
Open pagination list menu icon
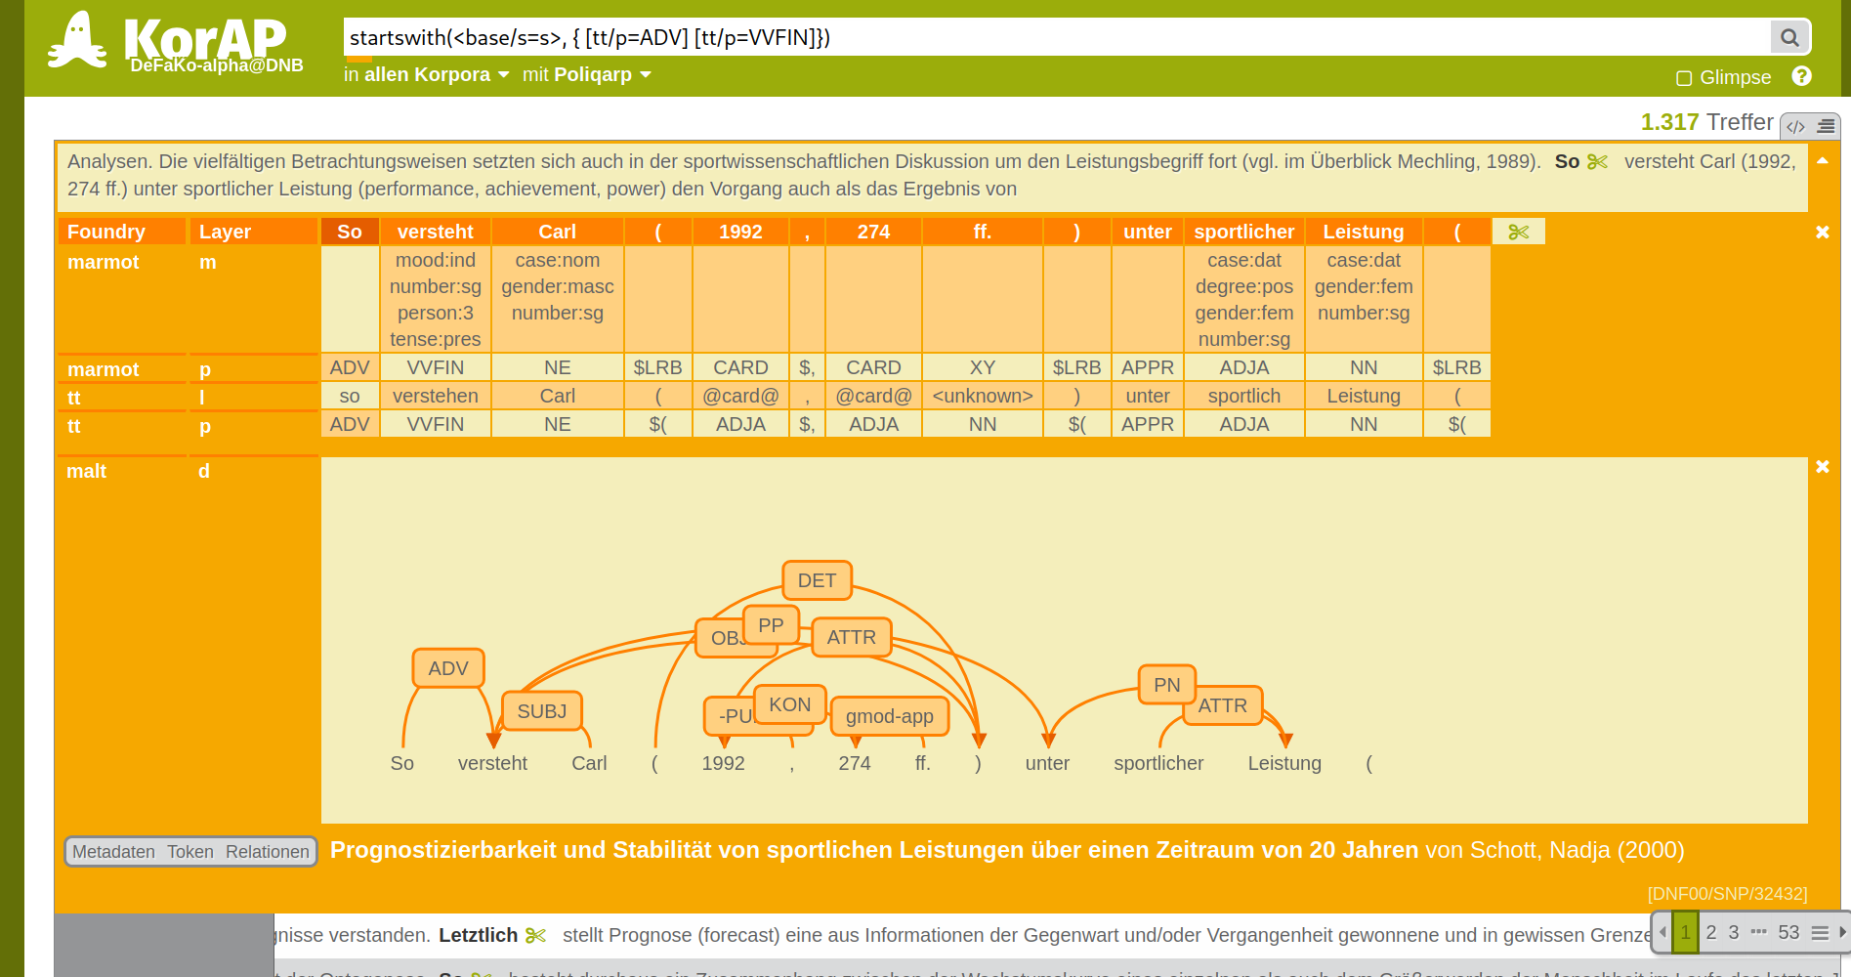(1820, 933)
